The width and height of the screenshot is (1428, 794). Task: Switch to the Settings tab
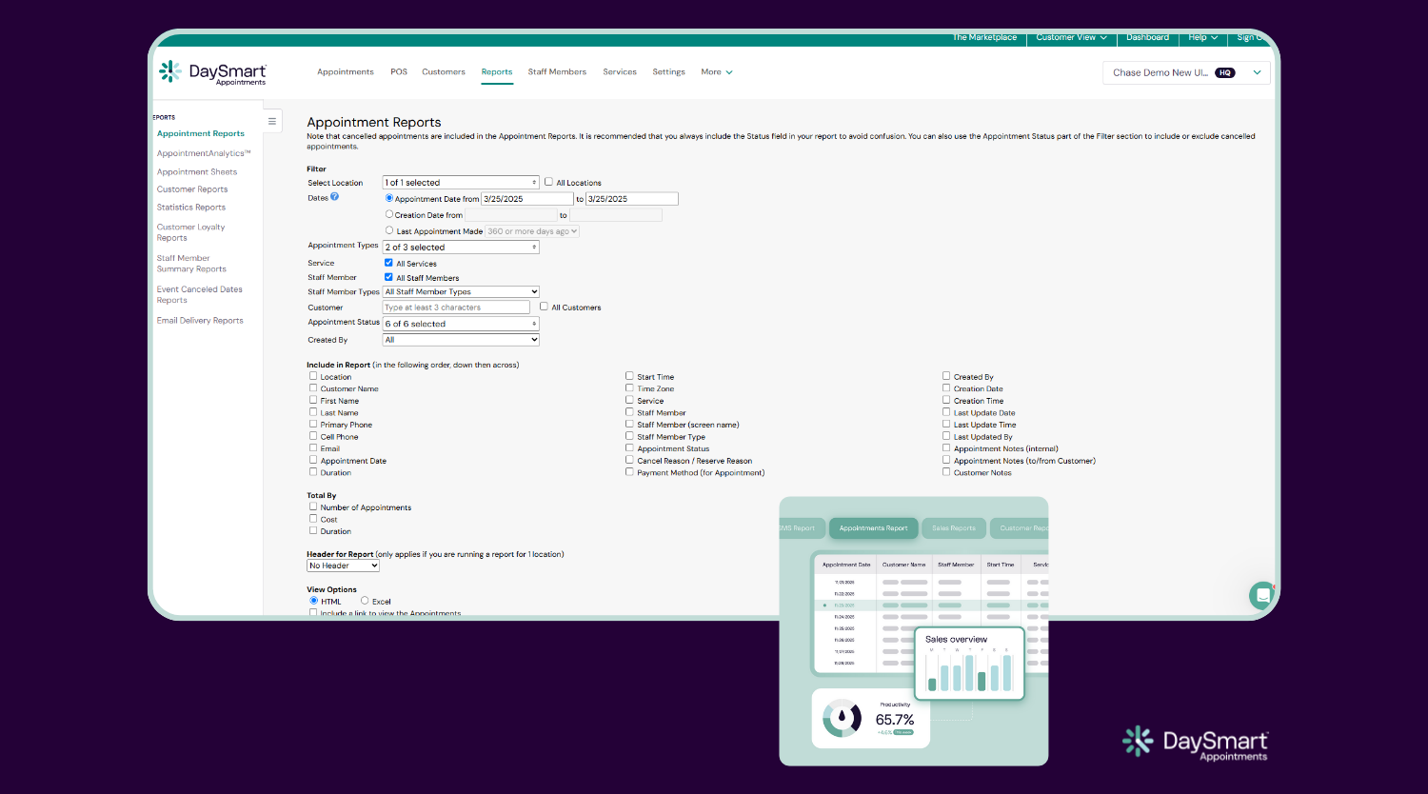coord(668,71)
